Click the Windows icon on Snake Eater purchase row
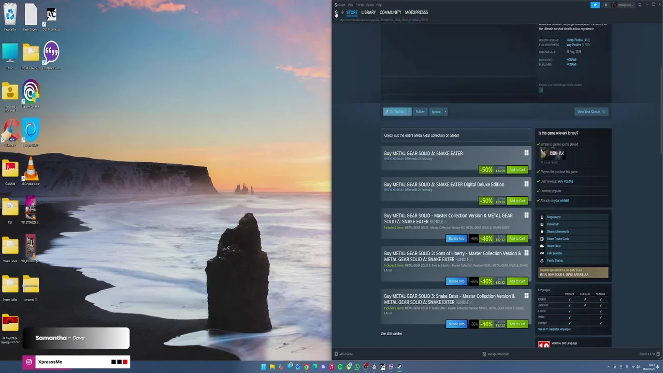 (x=526, y=153)
